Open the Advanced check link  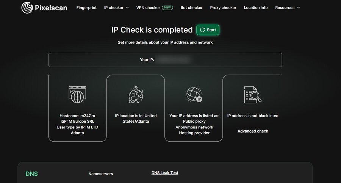coord(253,131)
